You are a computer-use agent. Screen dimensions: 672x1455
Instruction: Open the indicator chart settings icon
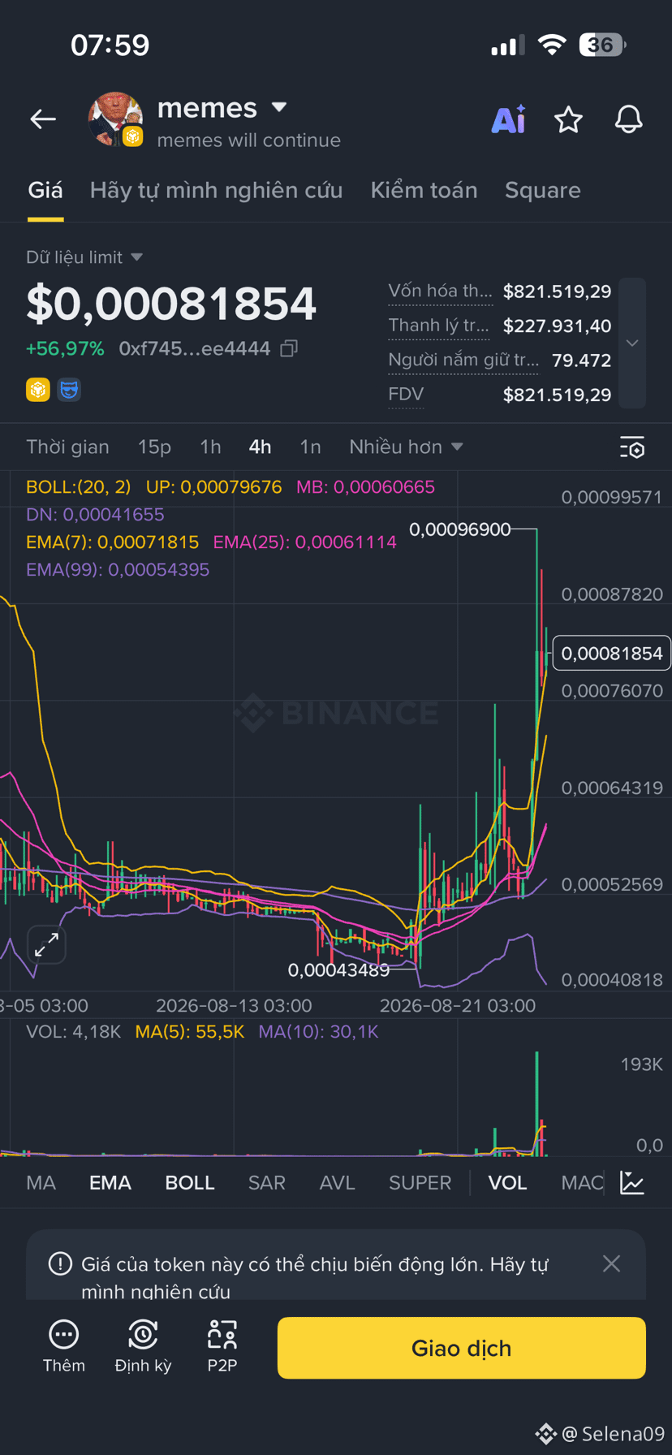tap(632, 1182)
